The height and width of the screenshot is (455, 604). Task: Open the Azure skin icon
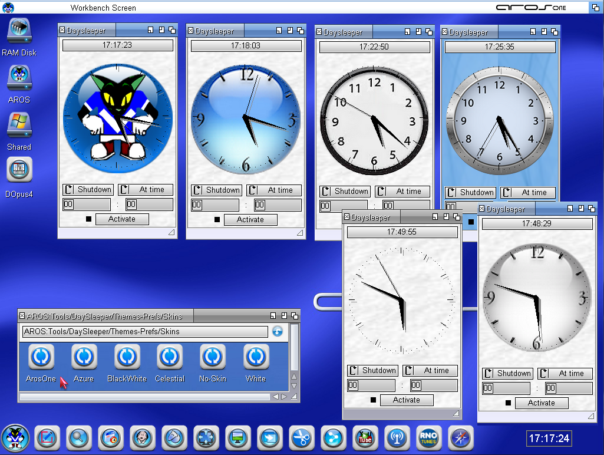[x=84, y=357]
